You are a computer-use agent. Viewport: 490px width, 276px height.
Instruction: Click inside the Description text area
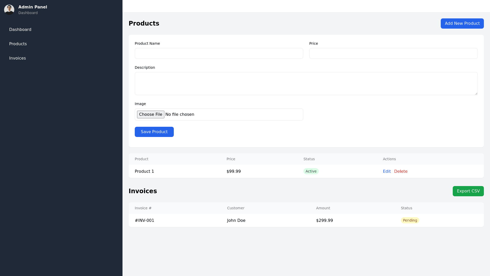[306, 84]
